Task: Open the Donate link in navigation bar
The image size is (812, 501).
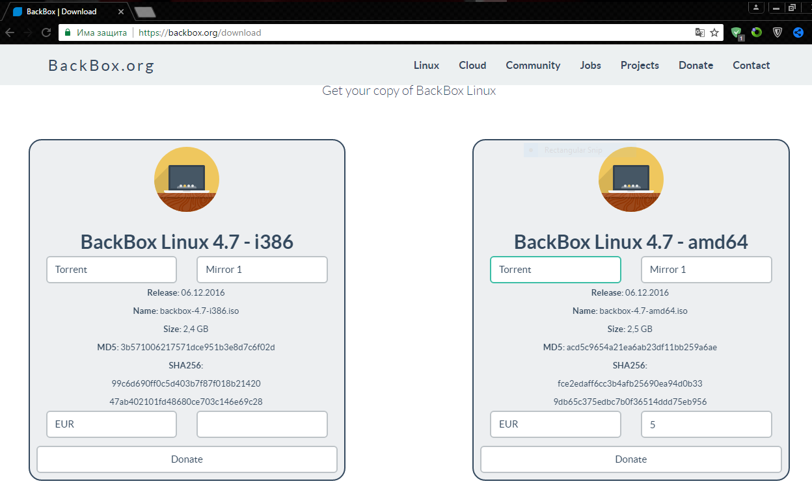Action: tap(696, 65)
